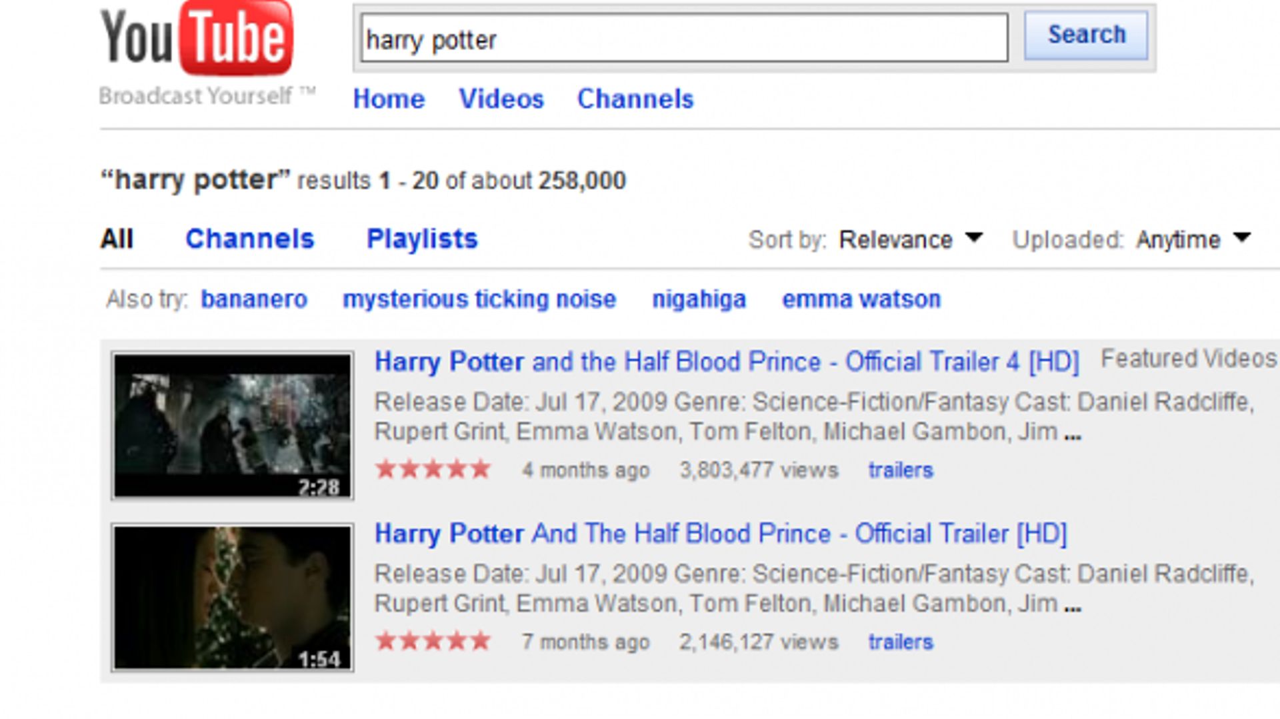Image resolution: width=1280 pixels, height=719 pixels.
Task: Click the 1:54 trailer thumbnail
Action: click(x=233, y=598)
